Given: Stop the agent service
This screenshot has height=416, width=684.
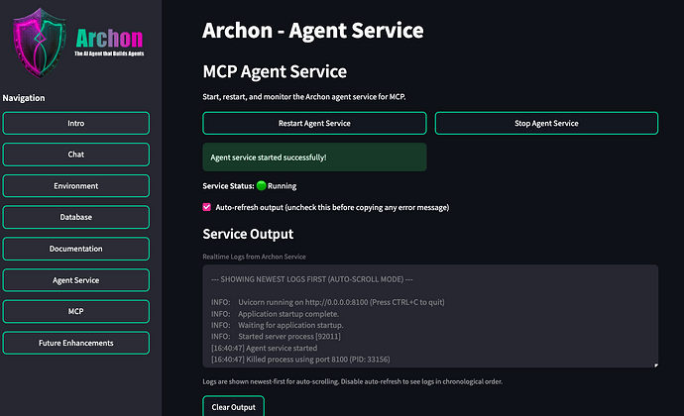Looking at the screenshot, I should [546, 124].
